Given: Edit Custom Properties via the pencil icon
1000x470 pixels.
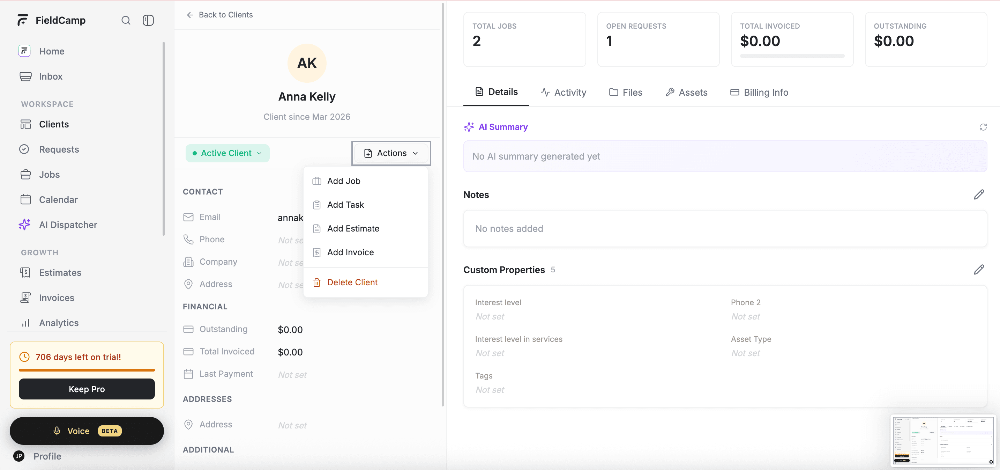Looking at the screenshot, I should [x=980, y=270].
